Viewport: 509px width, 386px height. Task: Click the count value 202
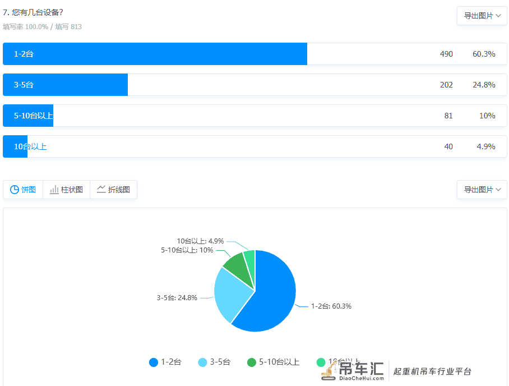click(x=446, y=85)
